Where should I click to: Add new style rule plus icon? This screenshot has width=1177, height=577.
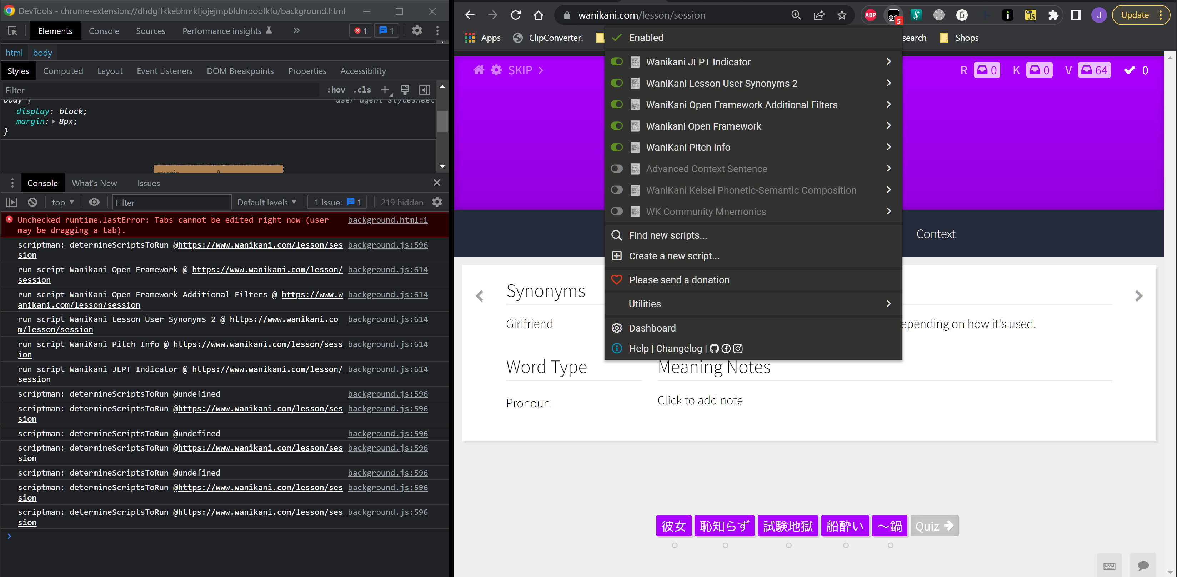[385, 90]
